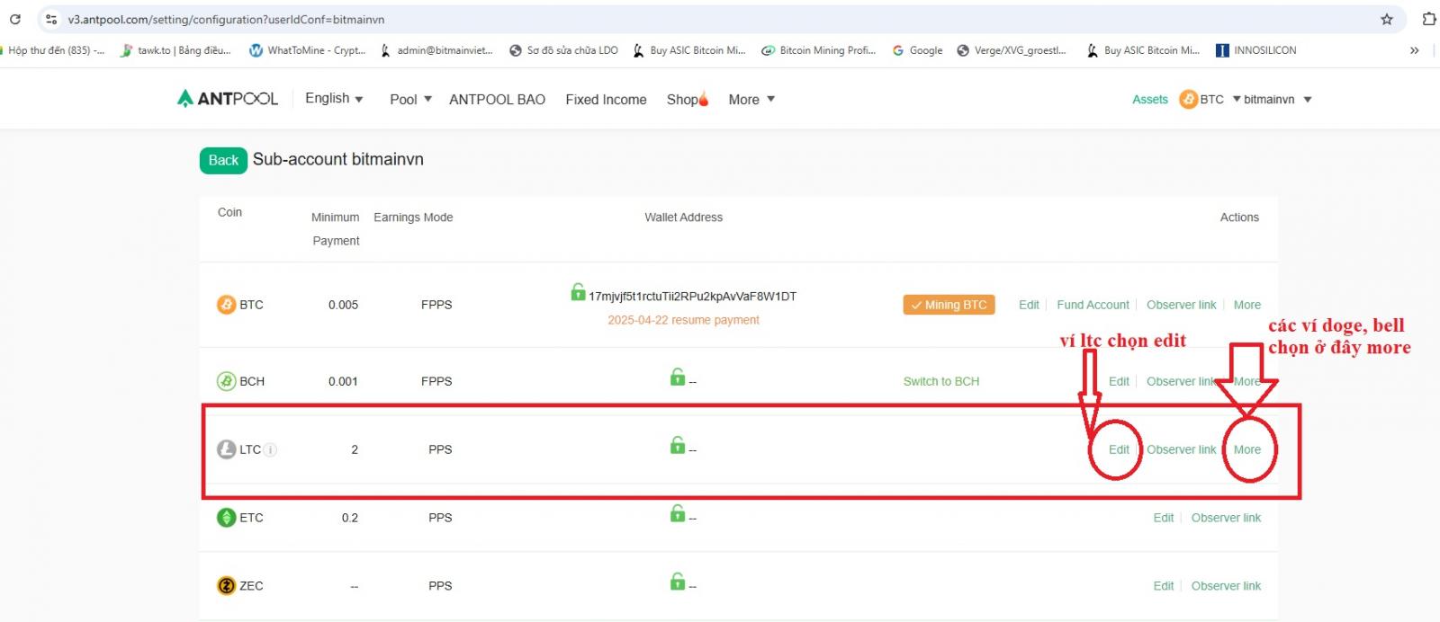Open the bitmainvn account dropdown
The height and width of the screenshot is (622, 1440).
pos(1278,100)
